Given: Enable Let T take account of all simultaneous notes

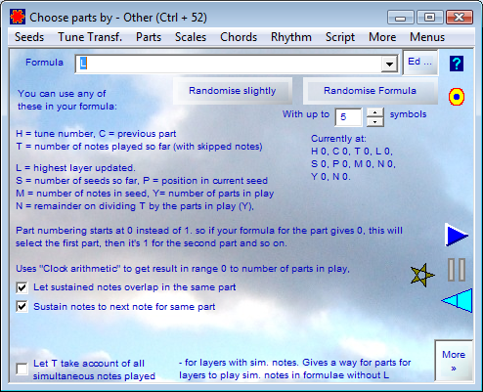Looking at the screenshot, I should (x=22, y=370).
